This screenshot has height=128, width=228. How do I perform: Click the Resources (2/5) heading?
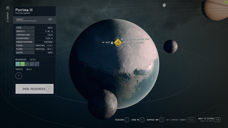coord(26,59)
